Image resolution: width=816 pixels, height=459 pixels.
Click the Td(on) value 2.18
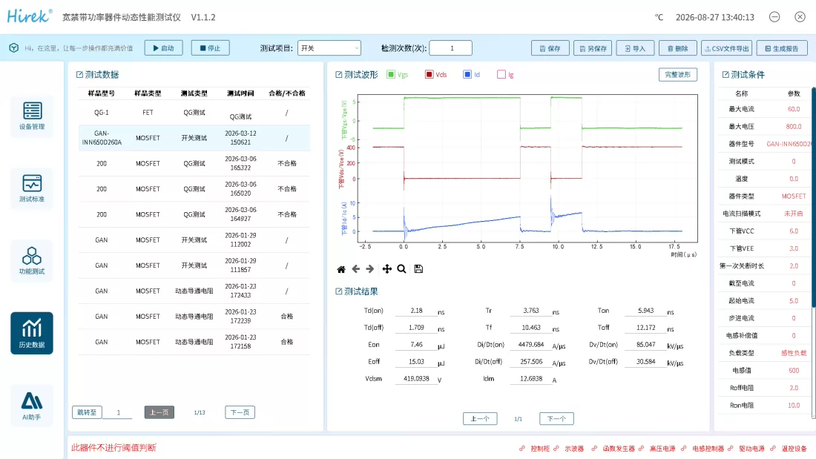tap(416, 311)
